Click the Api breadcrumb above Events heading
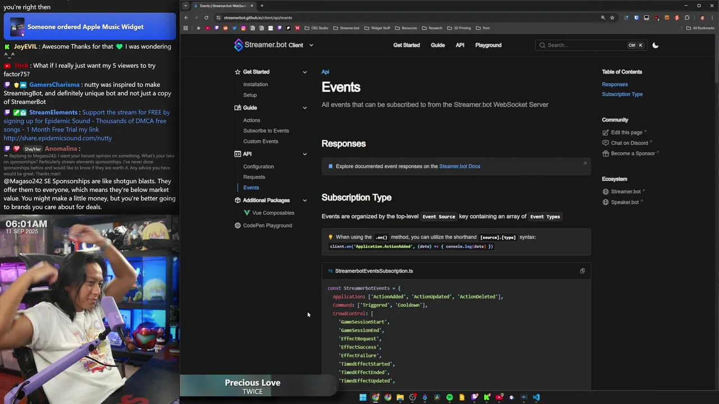This screenshot has height=404, width=719. (x=325, y=72)
